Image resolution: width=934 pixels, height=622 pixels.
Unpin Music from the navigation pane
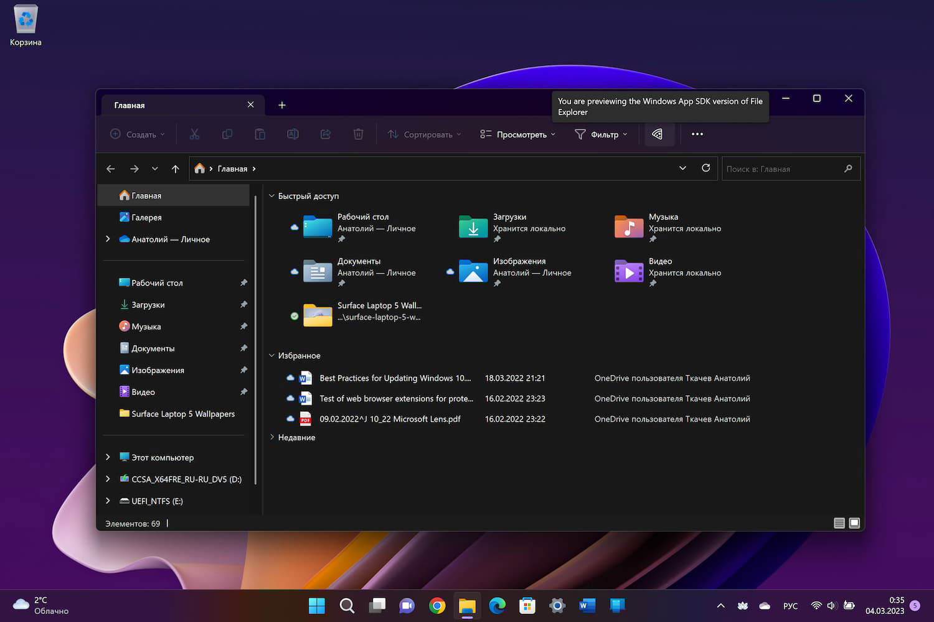pos(243,327)
